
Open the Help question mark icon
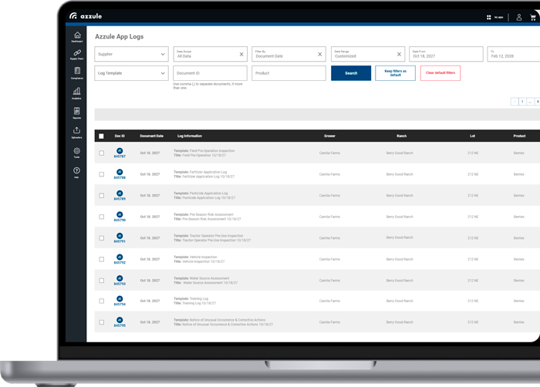tap(76, 171)
